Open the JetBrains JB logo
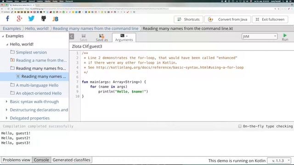This screenshot has height=165, width=294. tap(55, 19)
